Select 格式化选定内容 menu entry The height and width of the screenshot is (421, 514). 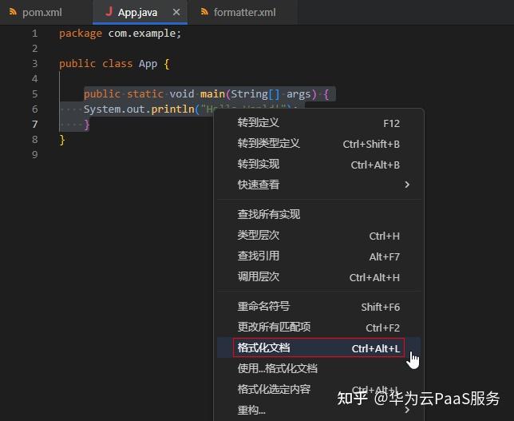[318, 390]
